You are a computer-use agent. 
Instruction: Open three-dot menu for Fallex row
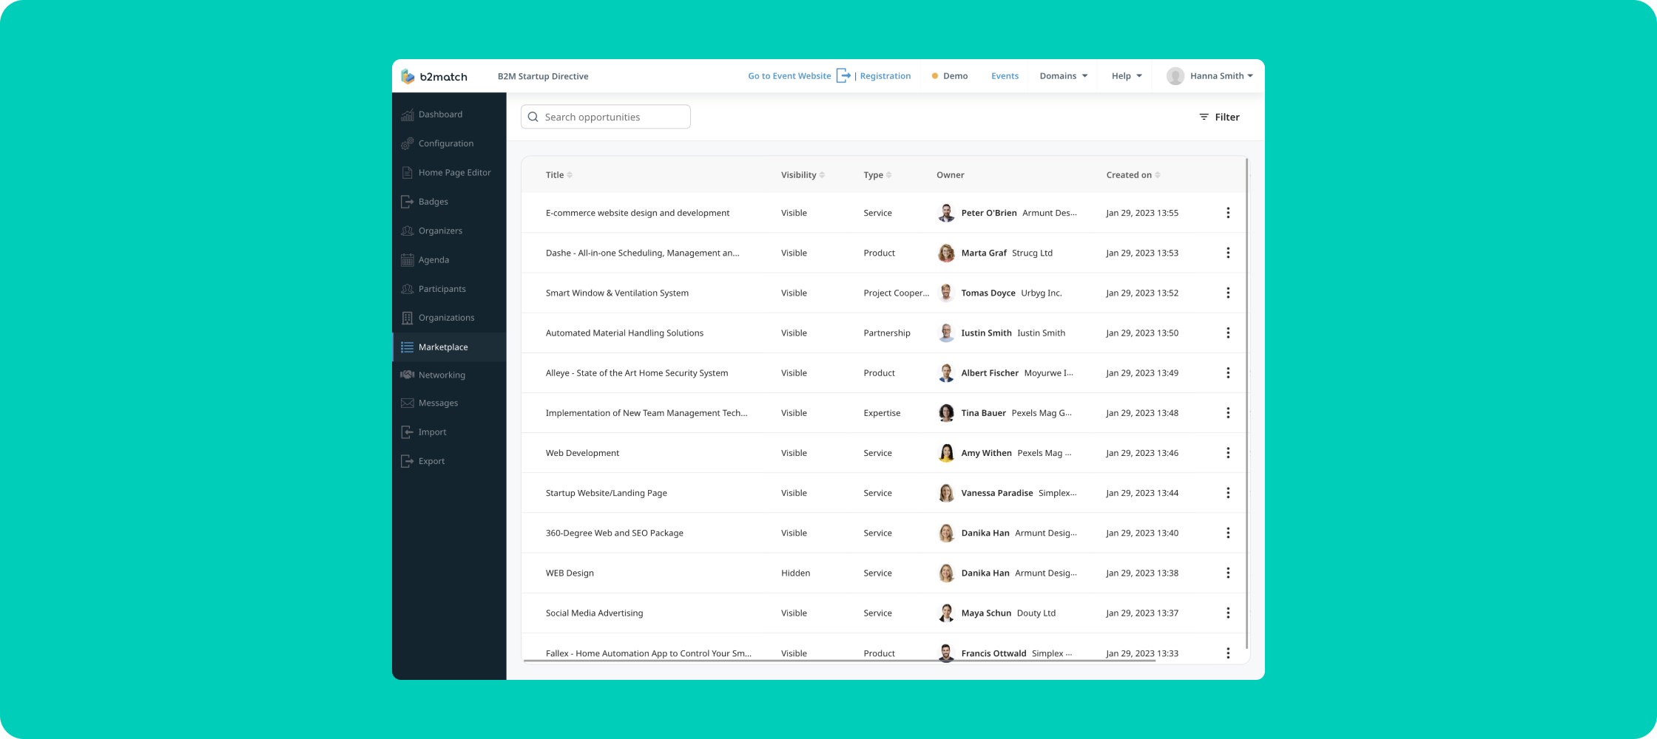click(1228, 653)
